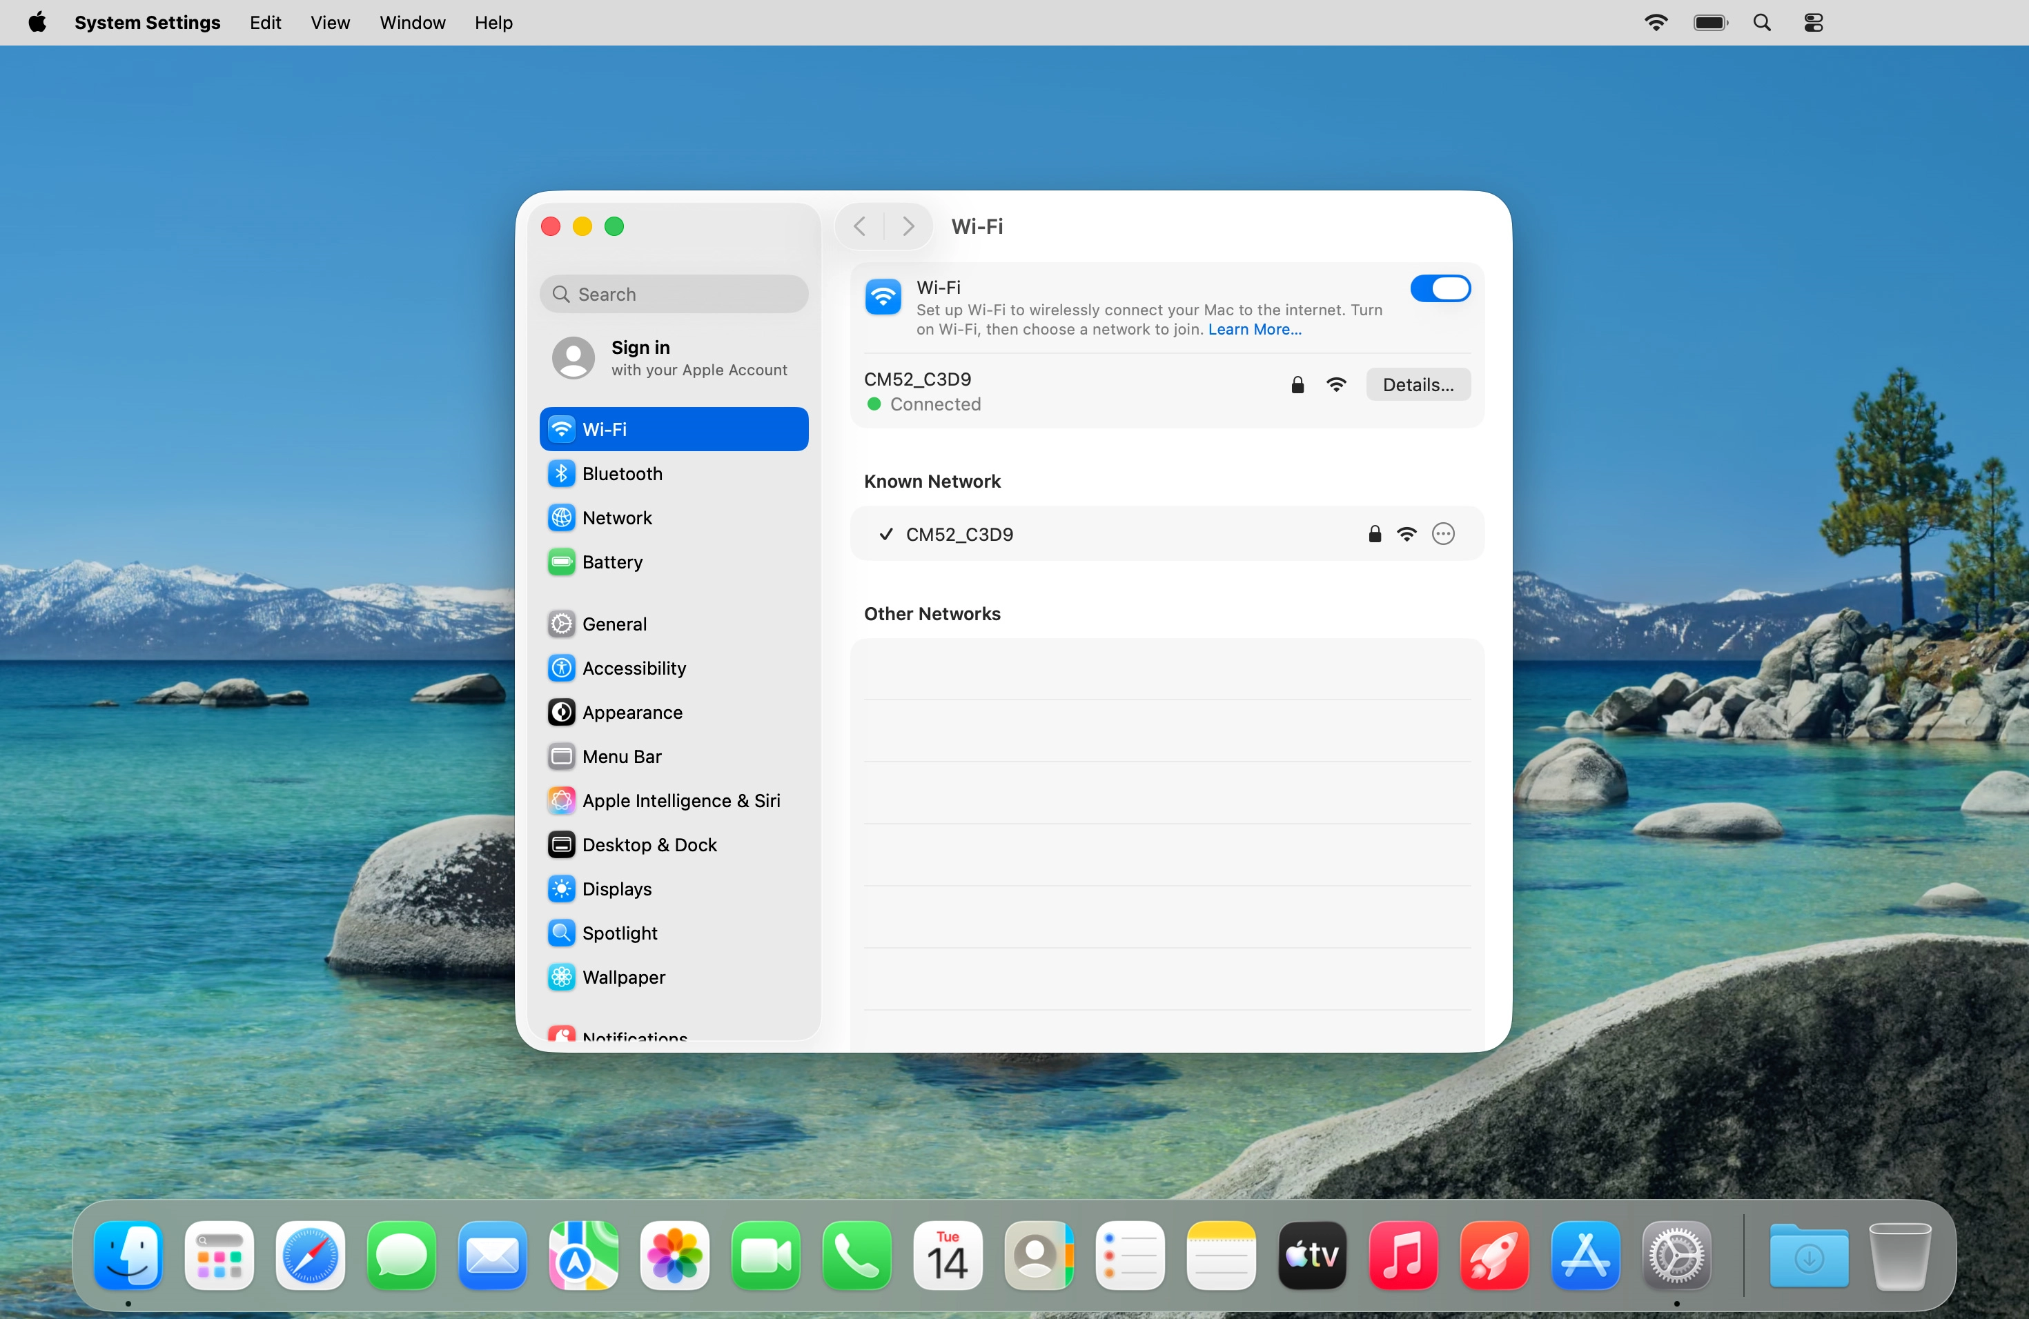The height and width of the screenshot is (1319, 2029).
Task: Click the sidebar search field
Action: point(674,294)
